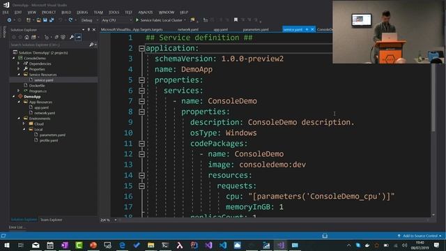Open the Microsoft.VisualStudio App.Targets.targets tab
The image size is (446, 251).
132,29
